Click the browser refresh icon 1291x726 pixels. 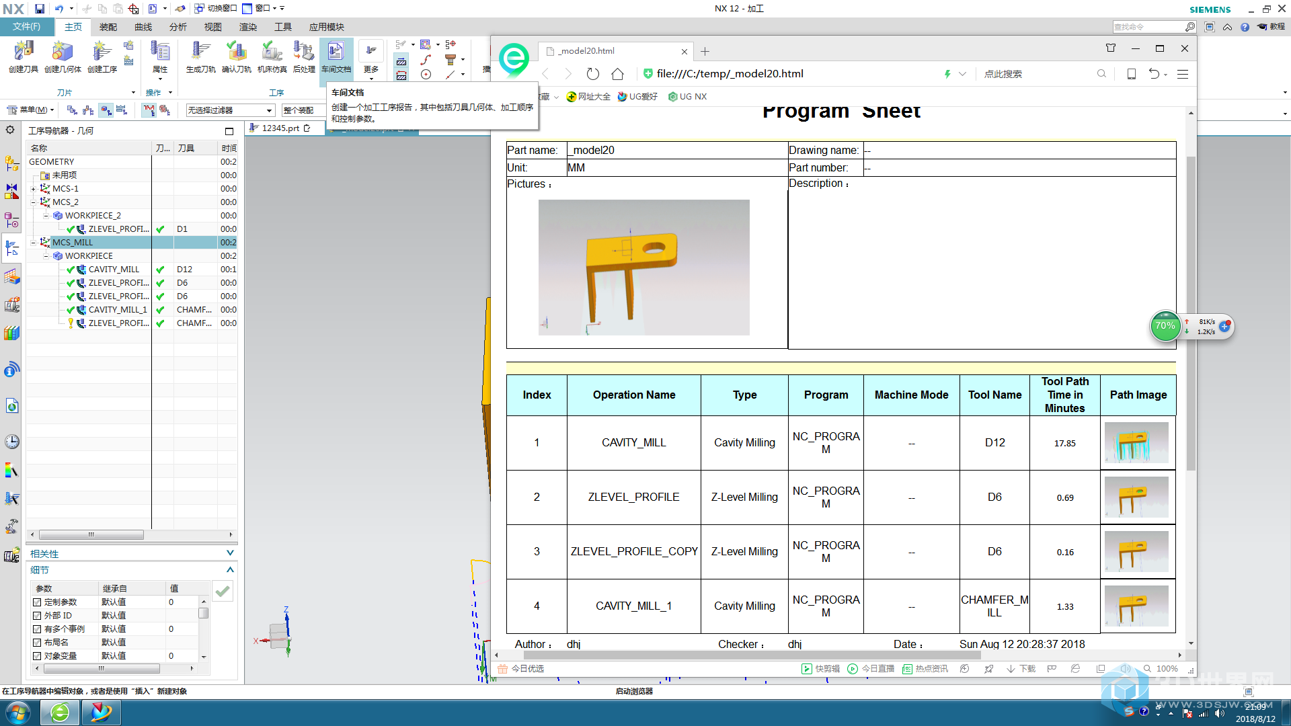point(592,74)
